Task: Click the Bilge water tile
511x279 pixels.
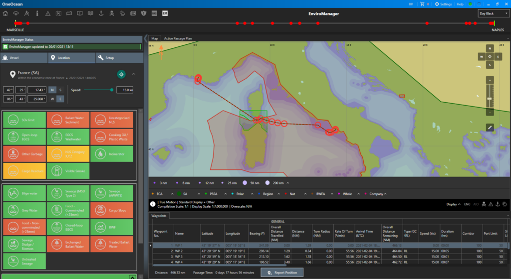Action: pyautogui.click(x=24, y=193)
